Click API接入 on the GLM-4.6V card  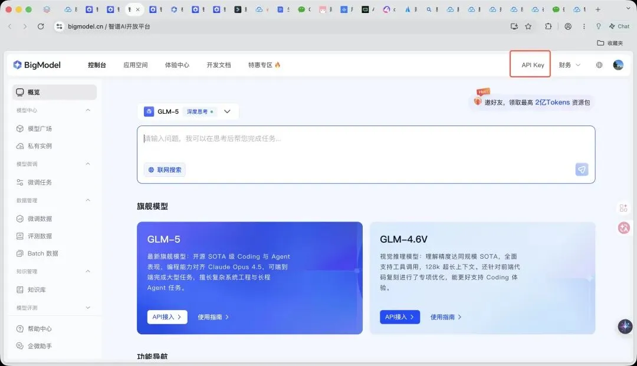pyautogui.click(x=400, y=317)
